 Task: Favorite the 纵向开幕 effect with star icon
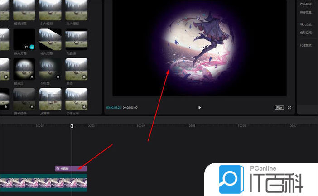coord(27,47)
